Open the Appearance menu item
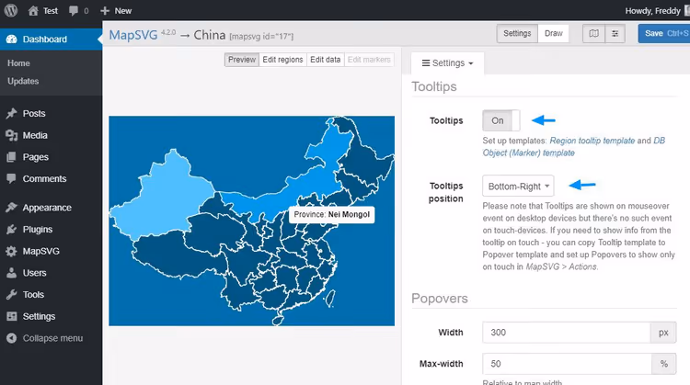 47,208
